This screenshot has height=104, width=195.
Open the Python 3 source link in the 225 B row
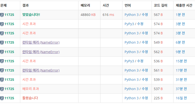point(131,98)
